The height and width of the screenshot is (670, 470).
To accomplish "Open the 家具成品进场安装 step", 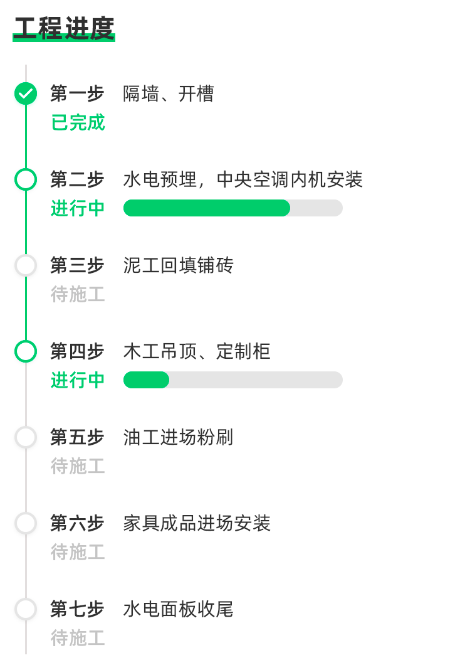I will (197, 523).
